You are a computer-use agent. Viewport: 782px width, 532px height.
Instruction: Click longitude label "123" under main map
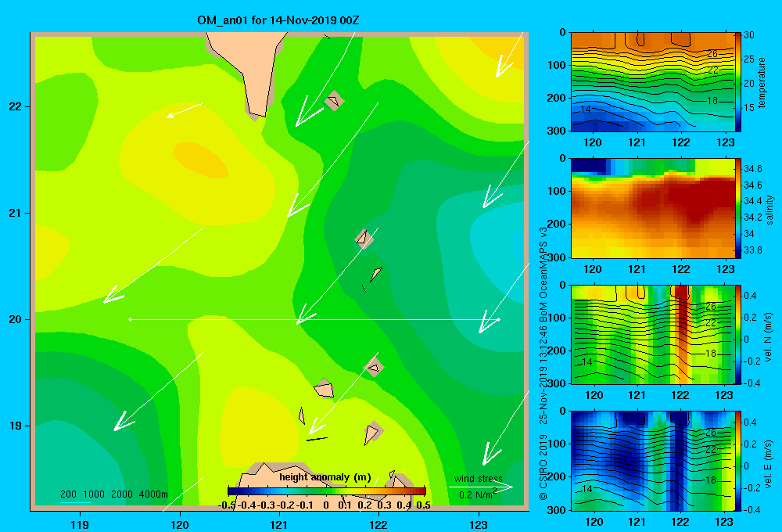pyautogui.click(x=479, y=524)
